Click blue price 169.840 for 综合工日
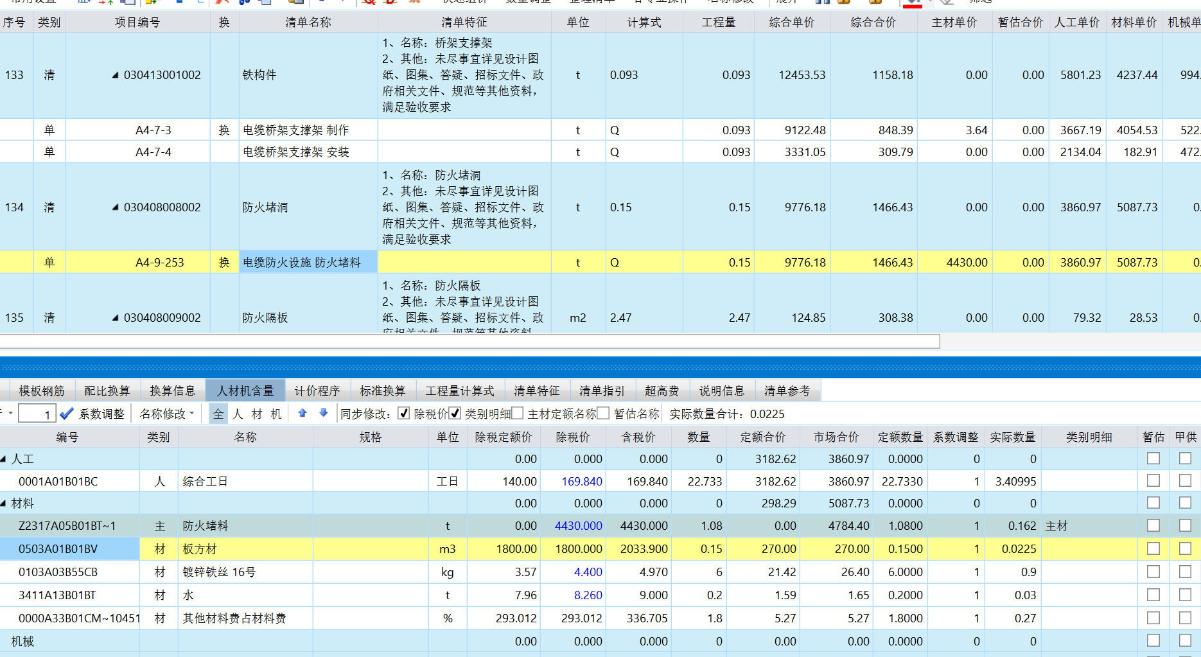1201x657 pixels. (582, 481)
